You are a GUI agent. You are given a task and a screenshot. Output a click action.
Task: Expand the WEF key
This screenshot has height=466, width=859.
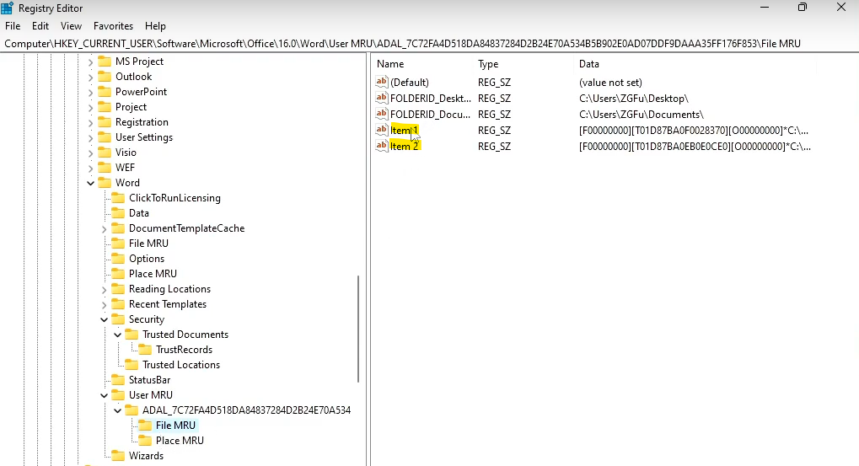[x=91, y=168]
